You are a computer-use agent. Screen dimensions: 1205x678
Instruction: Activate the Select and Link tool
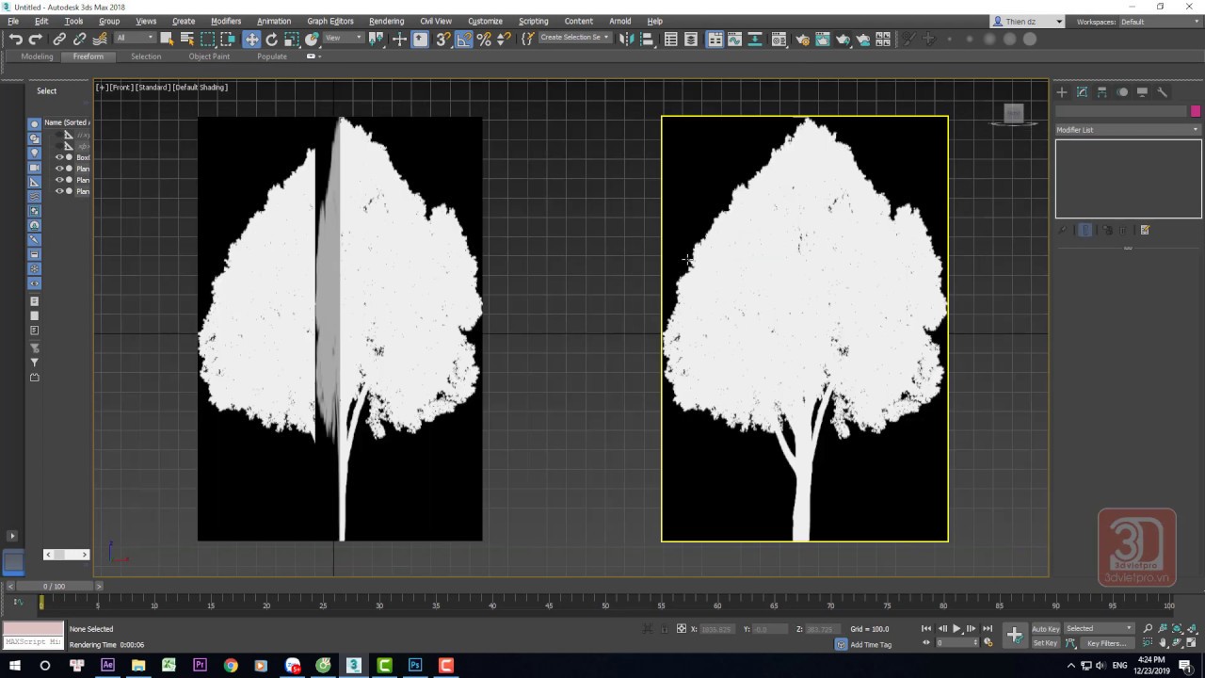click(x=59, y=39)
